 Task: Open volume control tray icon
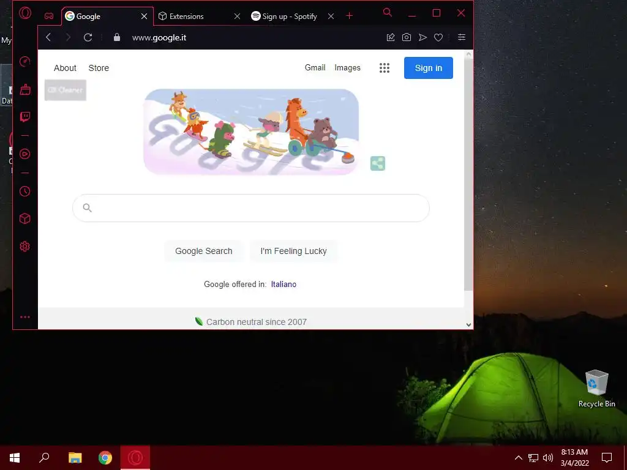[x=548, y=458]
